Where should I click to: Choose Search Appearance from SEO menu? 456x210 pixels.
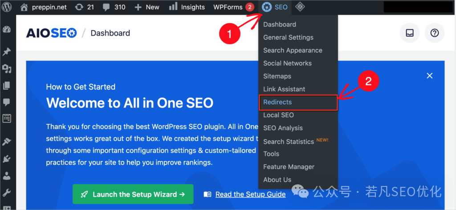click(x=293, y=50)
